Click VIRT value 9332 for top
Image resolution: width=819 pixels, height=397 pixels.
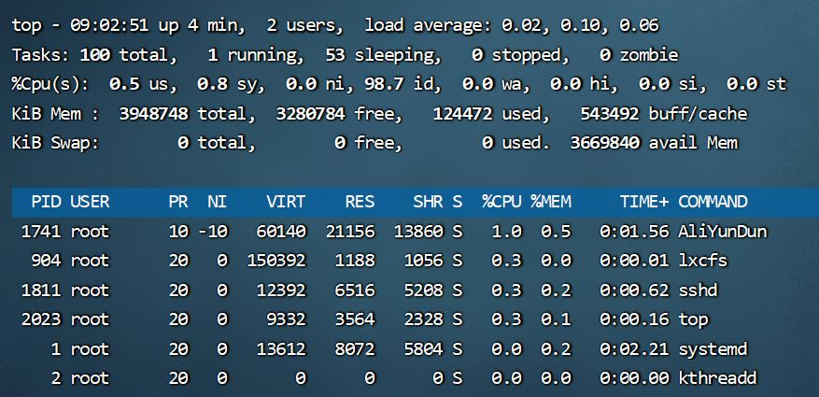click(287, 319)
